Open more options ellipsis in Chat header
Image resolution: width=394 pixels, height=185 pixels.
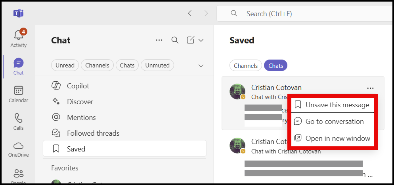coord(159,40)
